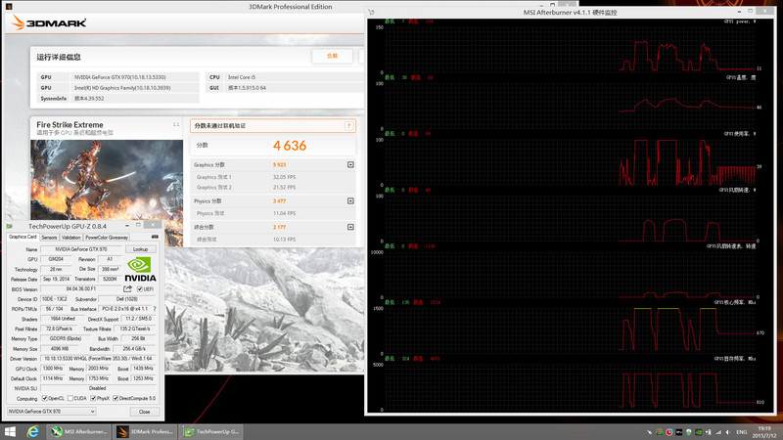The height and width of the screenshot is (440, 783).
Task: Open the Windows Start button
Action: coord(10,432)
